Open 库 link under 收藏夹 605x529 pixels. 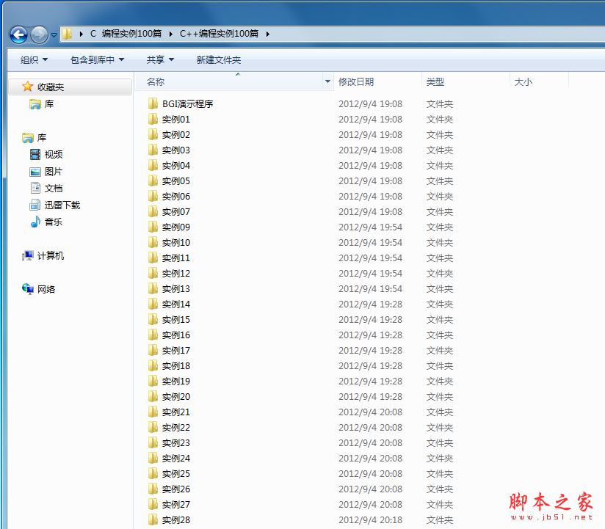41,103
